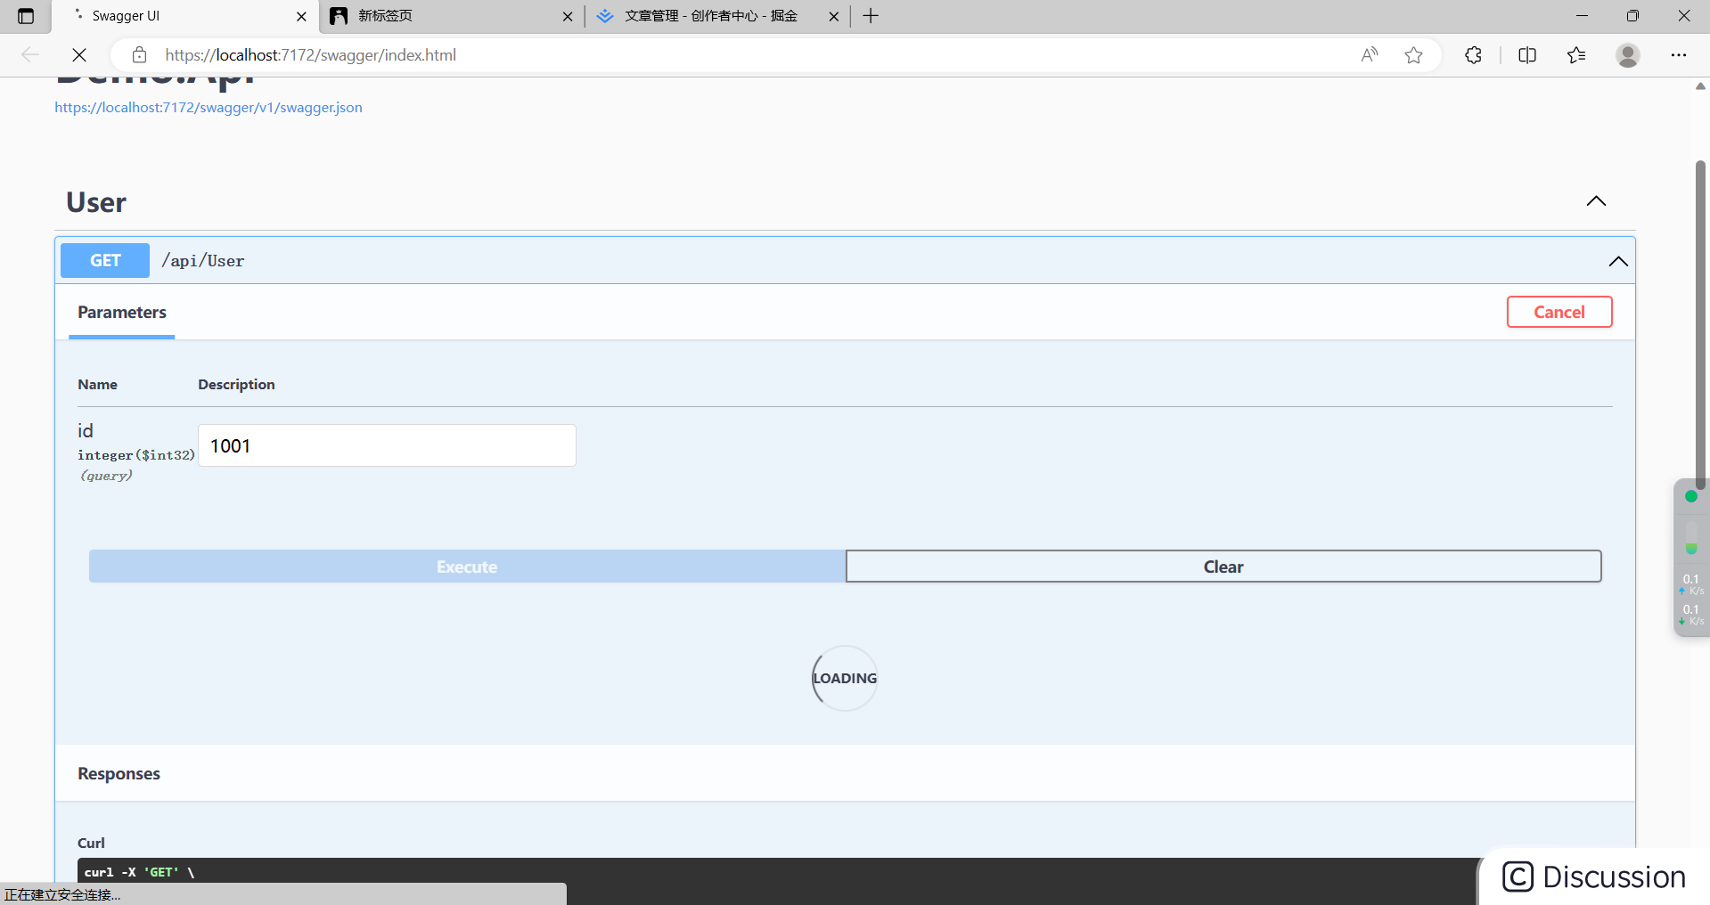Click network speed 0.1 K/s upload indicator

click(1691, 584)
